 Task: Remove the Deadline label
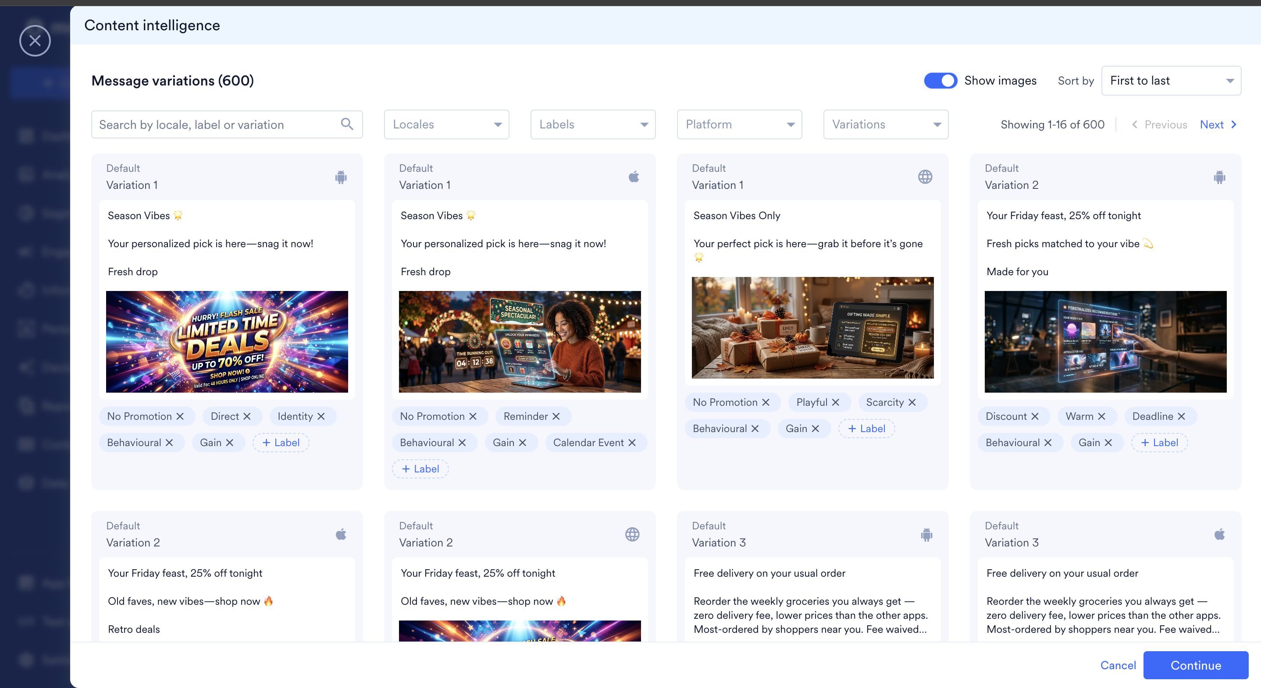pos(1181,416)
